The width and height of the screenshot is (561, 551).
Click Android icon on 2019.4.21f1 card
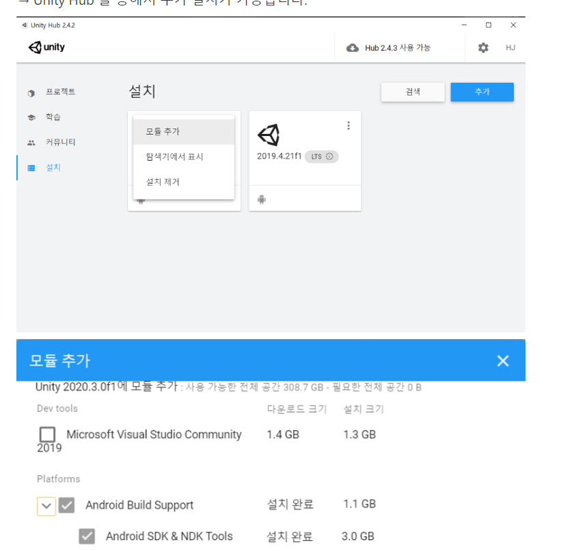(262, 200)
